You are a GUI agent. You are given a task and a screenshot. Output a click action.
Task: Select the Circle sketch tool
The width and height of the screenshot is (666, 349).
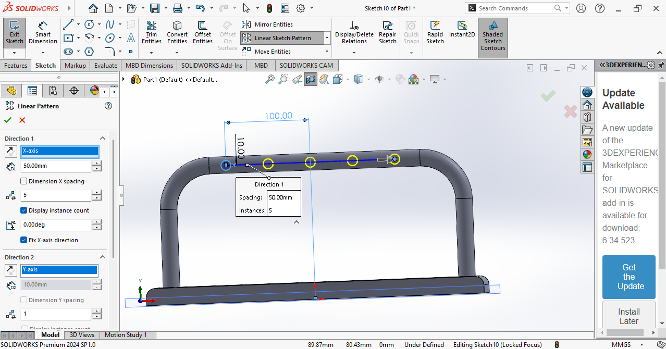click(x=89, y=24)
